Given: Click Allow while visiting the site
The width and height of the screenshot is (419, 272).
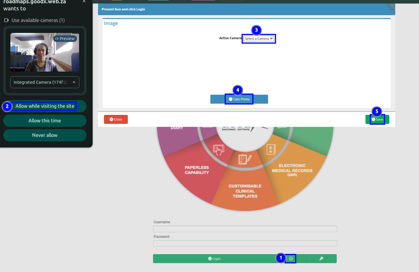Looking at the screenshot, I should coord(45,106).
